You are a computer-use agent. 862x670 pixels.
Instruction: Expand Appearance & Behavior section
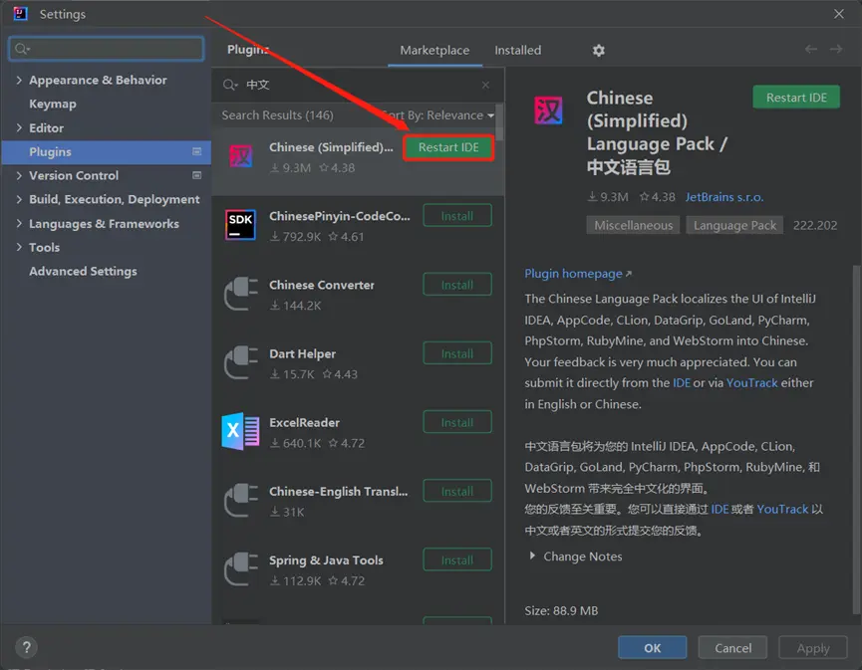tap(19, 81)
